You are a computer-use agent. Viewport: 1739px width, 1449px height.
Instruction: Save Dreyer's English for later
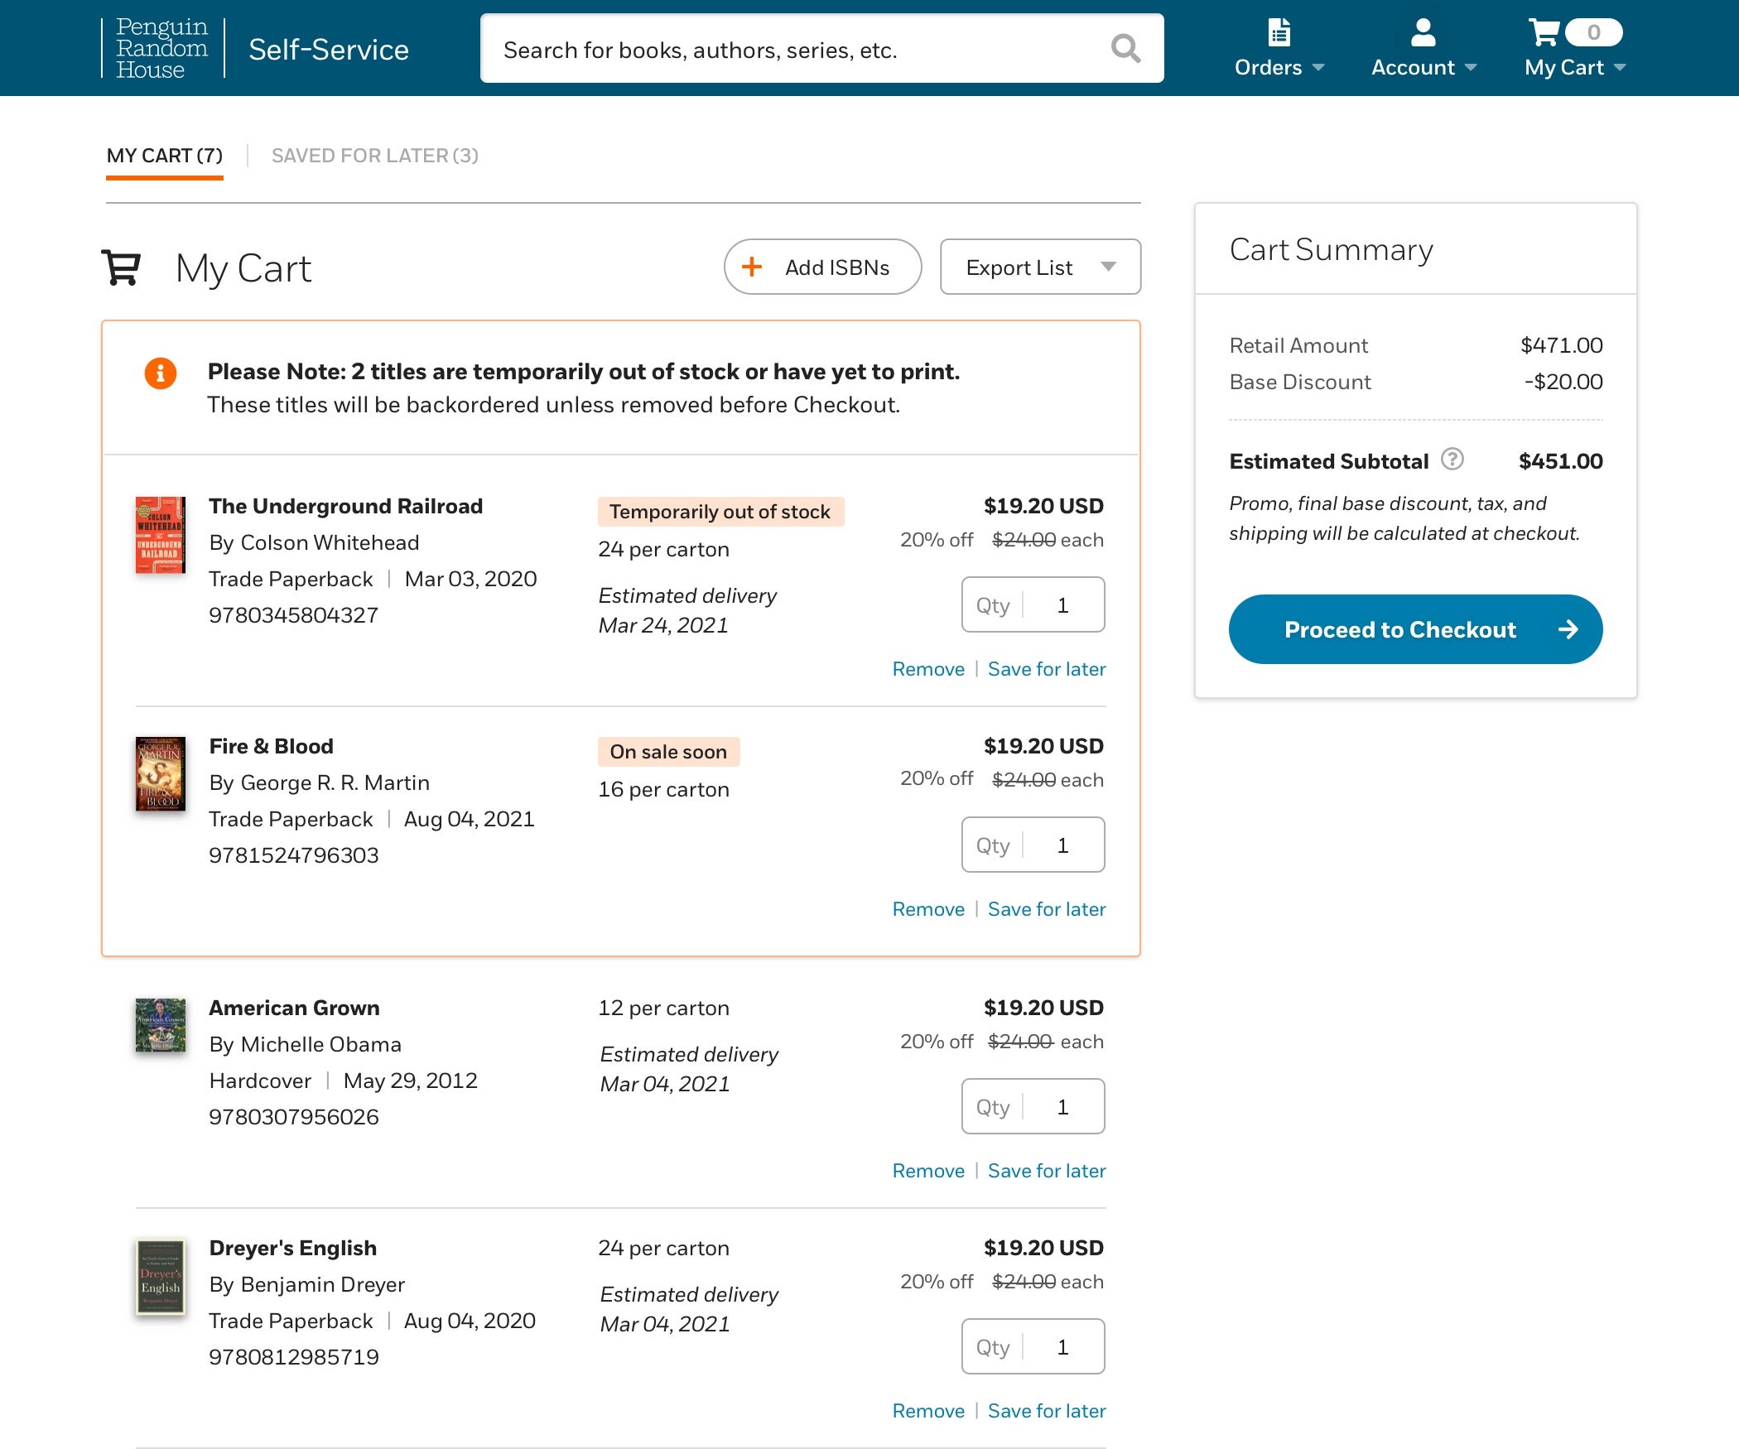[x=1047, y=1411]
